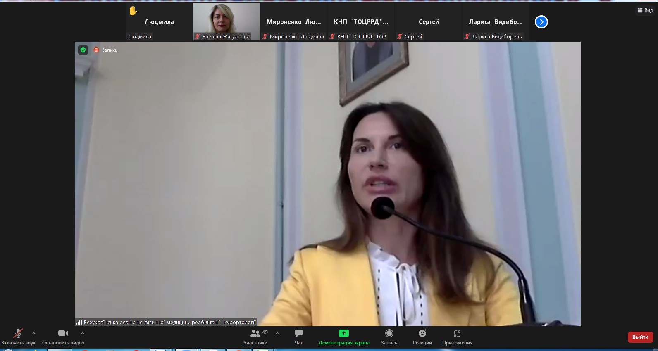Select the Лариса Видиборець participant tile
The height and width of the screenshot is (351, 658).
click(496, 22)
